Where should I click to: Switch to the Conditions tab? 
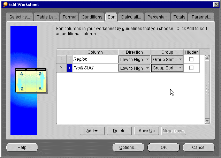92,17
